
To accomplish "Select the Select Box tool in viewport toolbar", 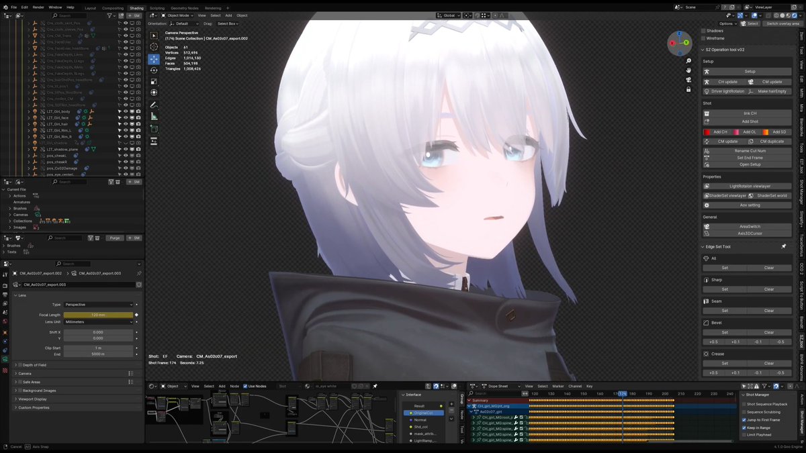I will tap(154, 36).
